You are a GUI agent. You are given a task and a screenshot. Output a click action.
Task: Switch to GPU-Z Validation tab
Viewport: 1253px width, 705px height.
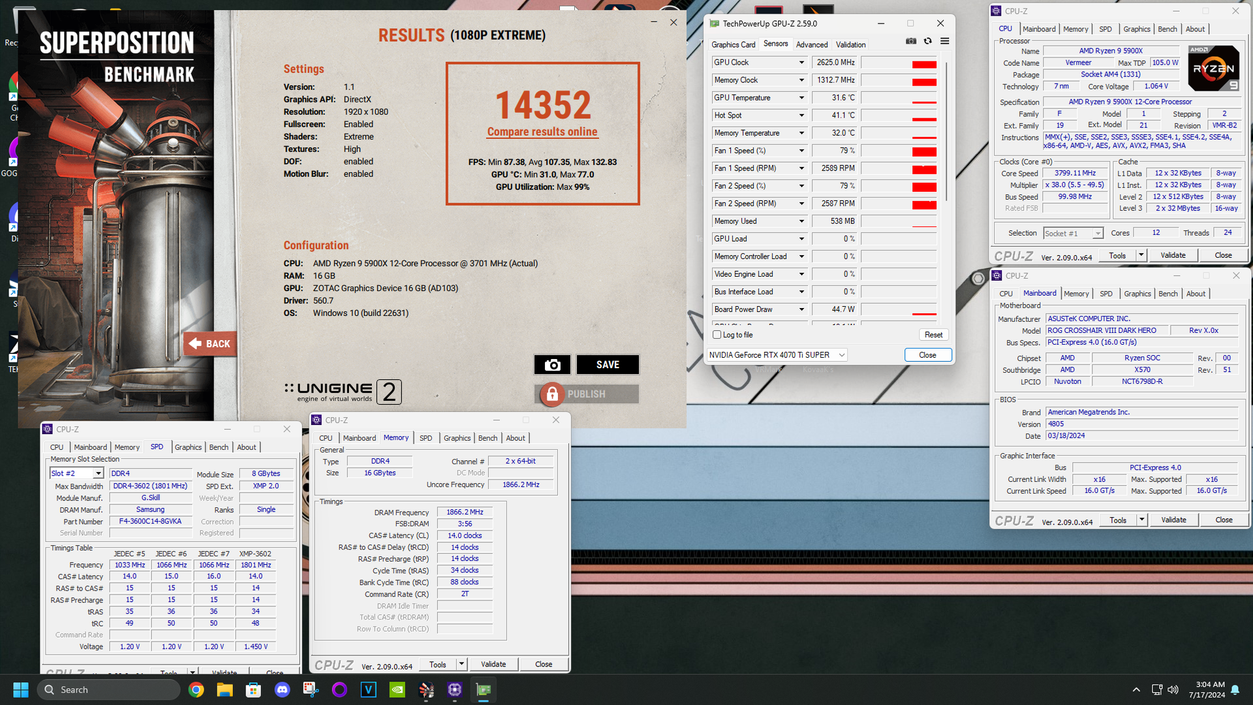tap(850, 44)
